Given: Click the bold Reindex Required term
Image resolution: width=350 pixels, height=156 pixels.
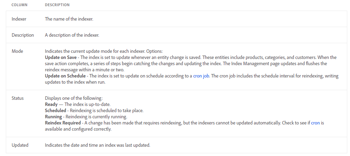Looking at the screenshot, I should [x=63, y=123].
